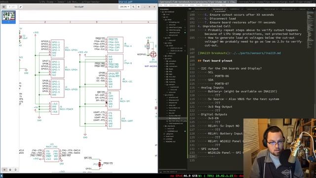This screenshot has height=178, width=316.
Task: Open robot-face.md in the ideas folder
Action: pyautogui.click(x=174, y=33)
